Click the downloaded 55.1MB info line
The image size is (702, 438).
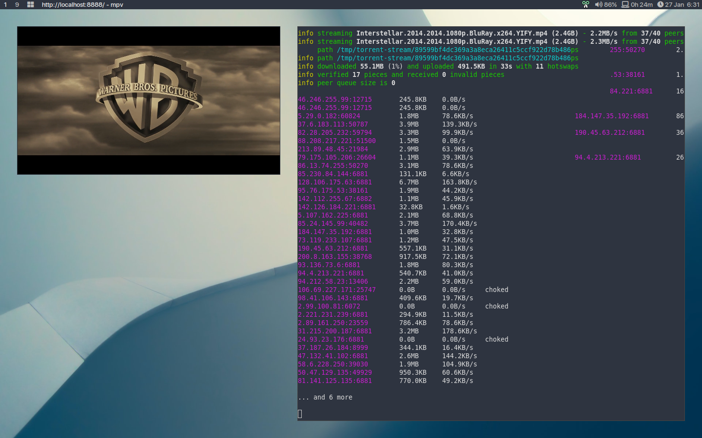click(438, 66)
